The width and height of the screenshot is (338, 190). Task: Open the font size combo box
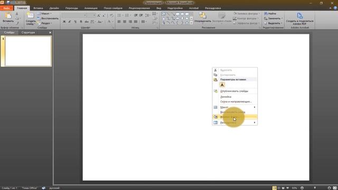(x=91, y=15)
